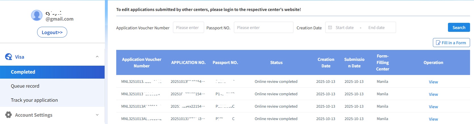This screenshot has height=124, width=474.
Task: View the fourth application row
Action: 433,119
